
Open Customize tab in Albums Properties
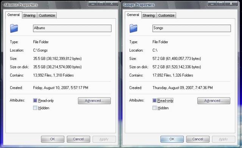47,16
